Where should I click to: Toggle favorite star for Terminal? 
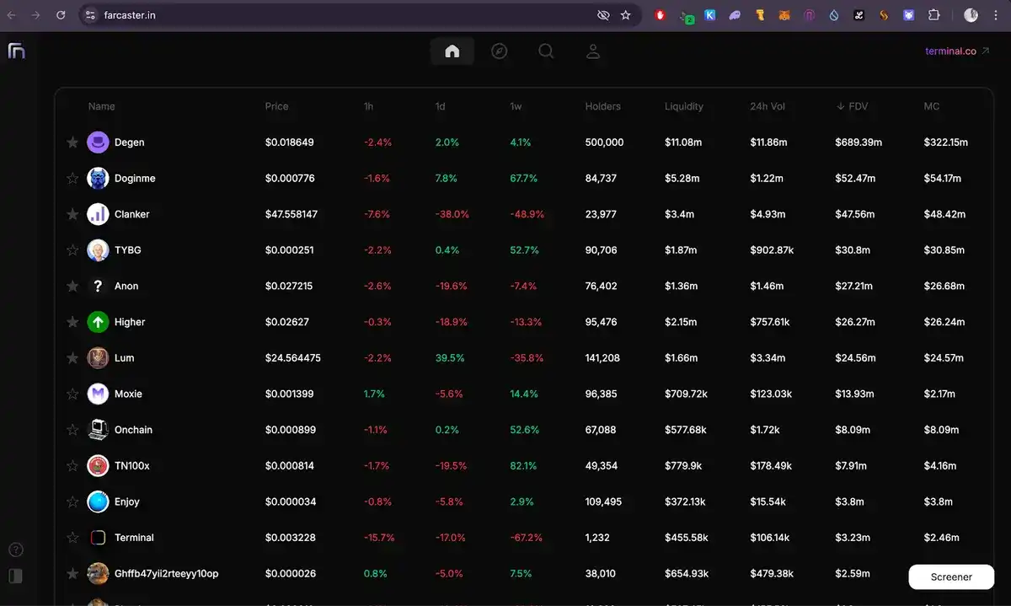point(72,538)
